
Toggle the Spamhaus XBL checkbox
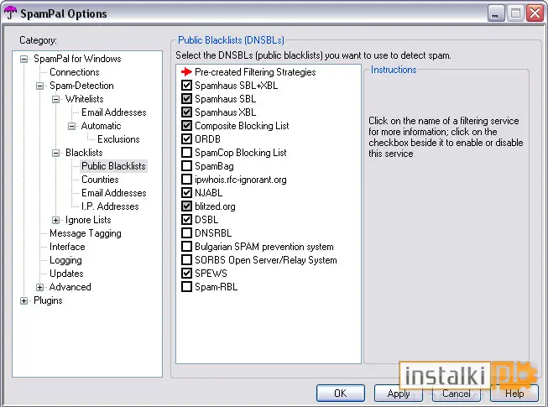[186, 112]
